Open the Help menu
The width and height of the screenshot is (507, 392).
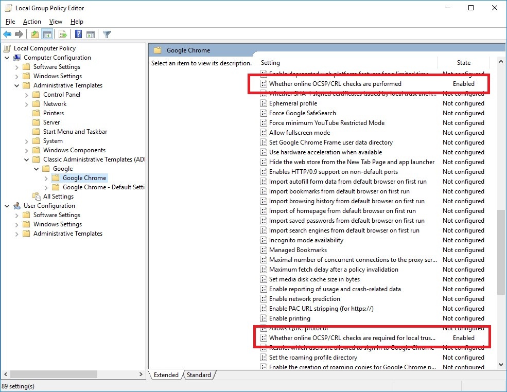[x=77, y=22]
